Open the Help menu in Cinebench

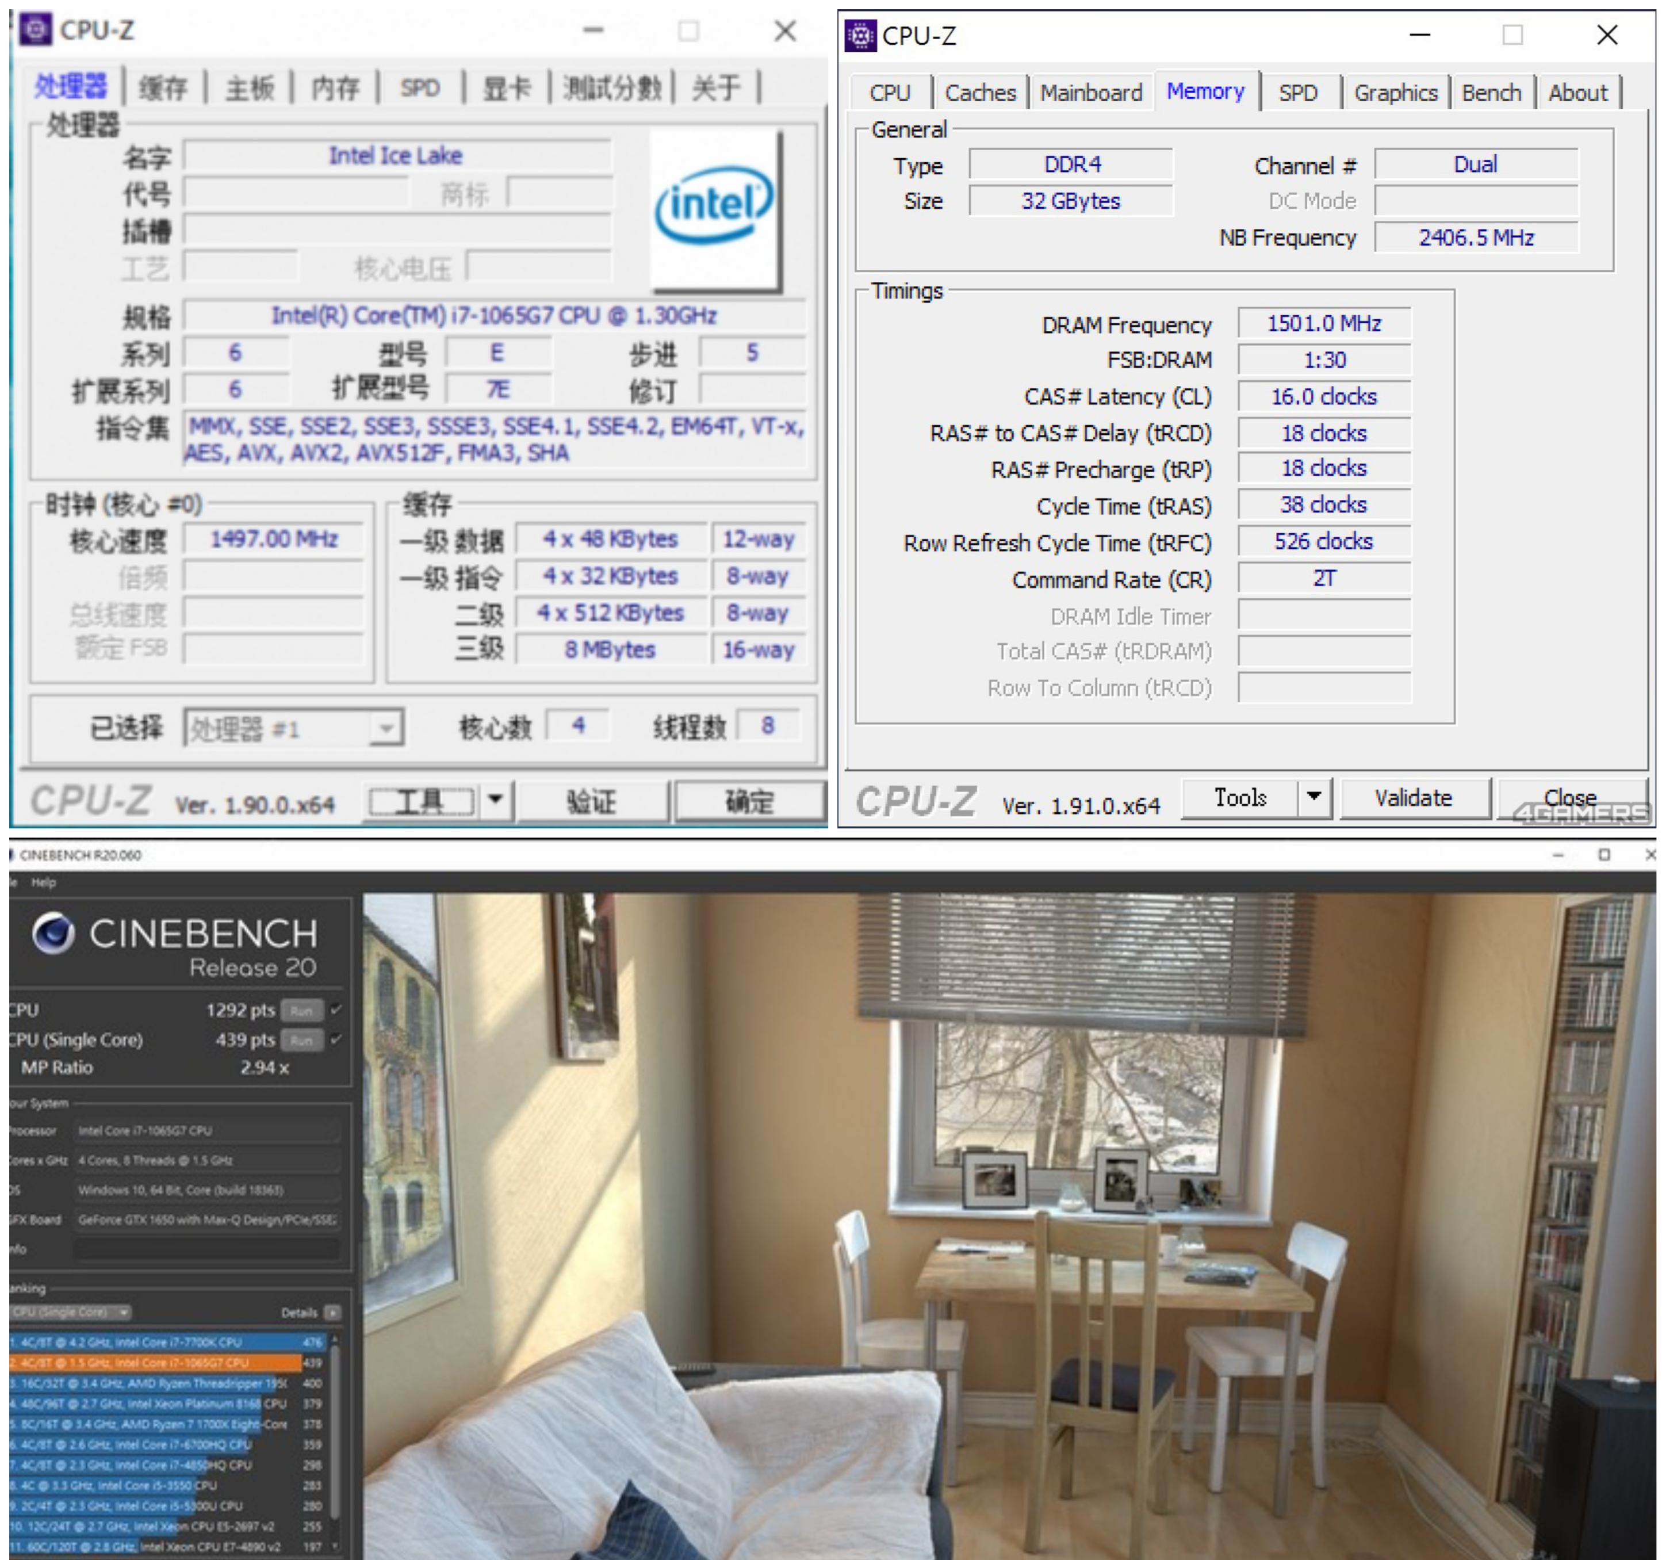[44, 882]
